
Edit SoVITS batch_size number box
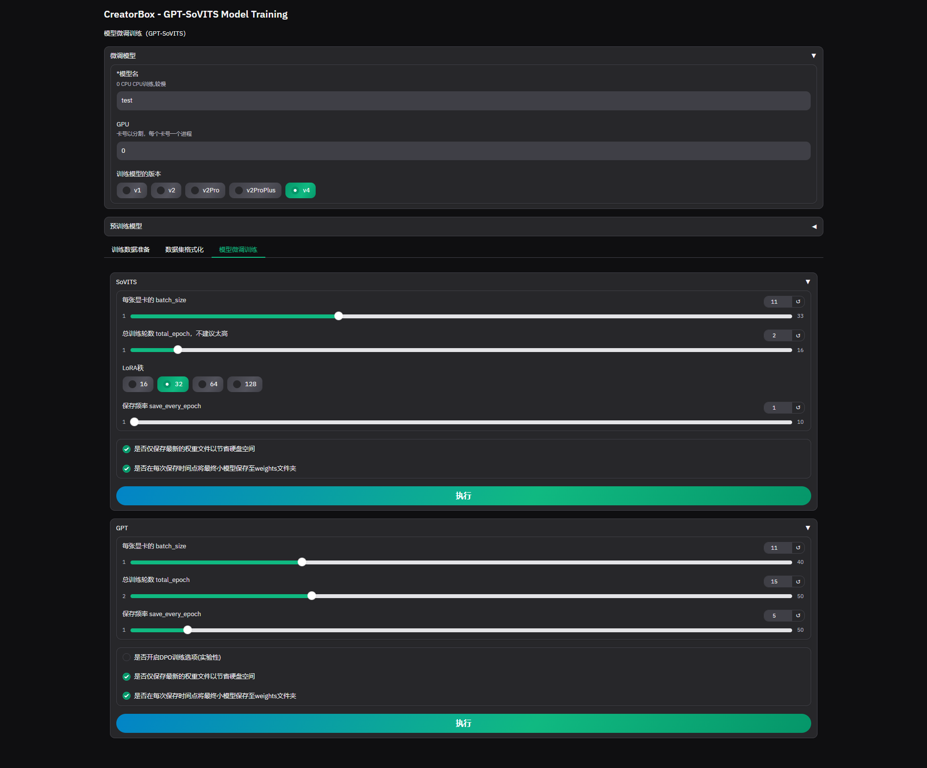tap(778, 302)
